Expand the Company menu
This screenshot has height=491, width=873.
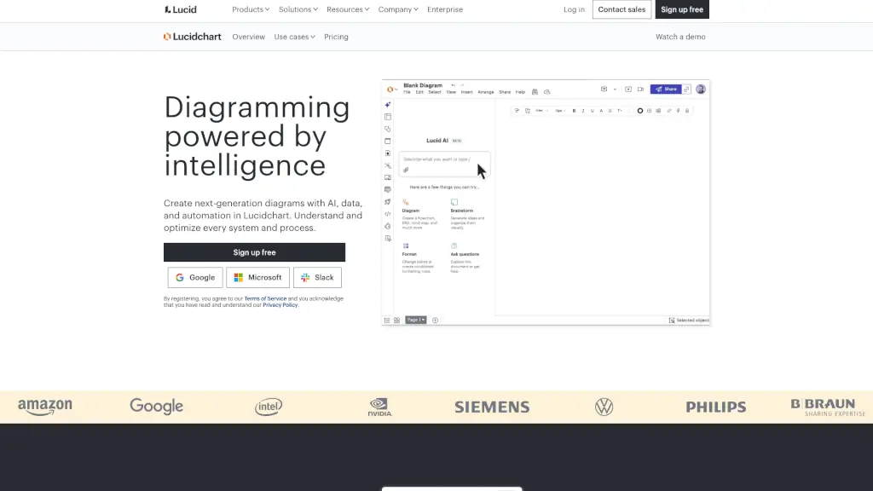point(397,9)
